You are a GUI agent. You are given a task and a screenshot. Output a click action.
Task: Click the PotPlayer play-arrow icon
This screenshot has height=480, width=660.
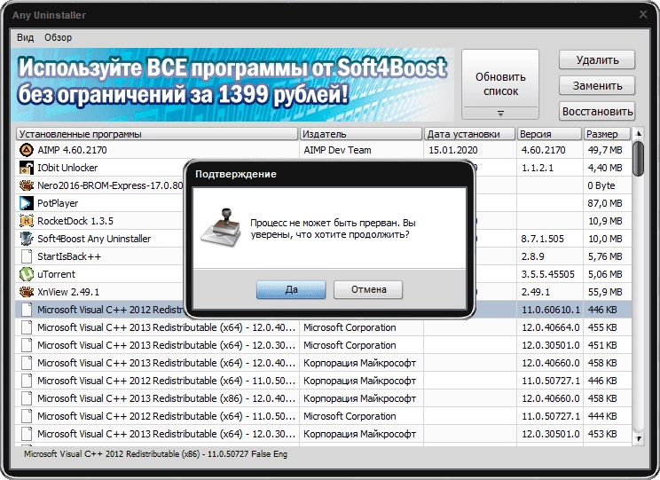coord(26,203)
